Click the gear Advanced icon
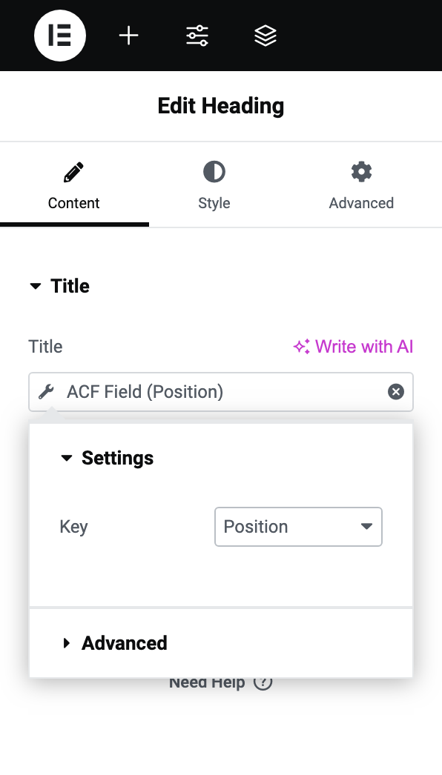The image size is (442, 775). click(361, 172)
